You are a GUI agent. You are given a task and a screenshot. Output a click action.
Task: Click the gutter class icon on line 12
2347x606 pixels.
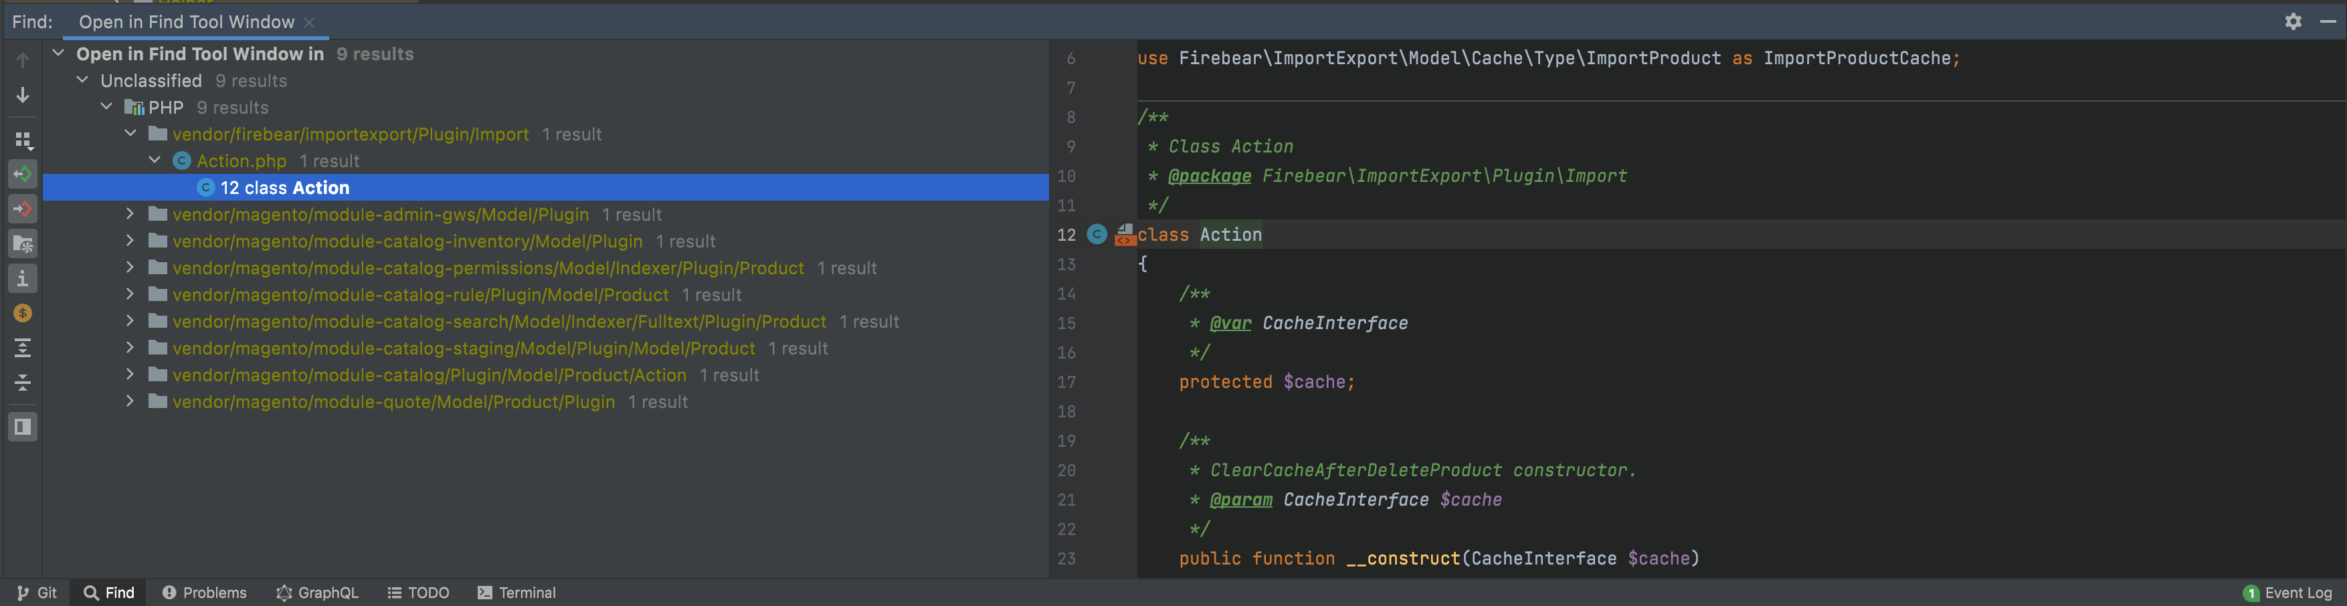(1097, 234)
